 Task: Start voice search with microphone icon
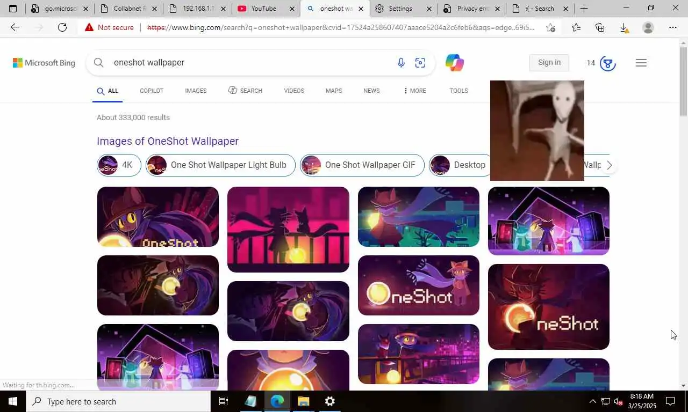click(401, 63)
